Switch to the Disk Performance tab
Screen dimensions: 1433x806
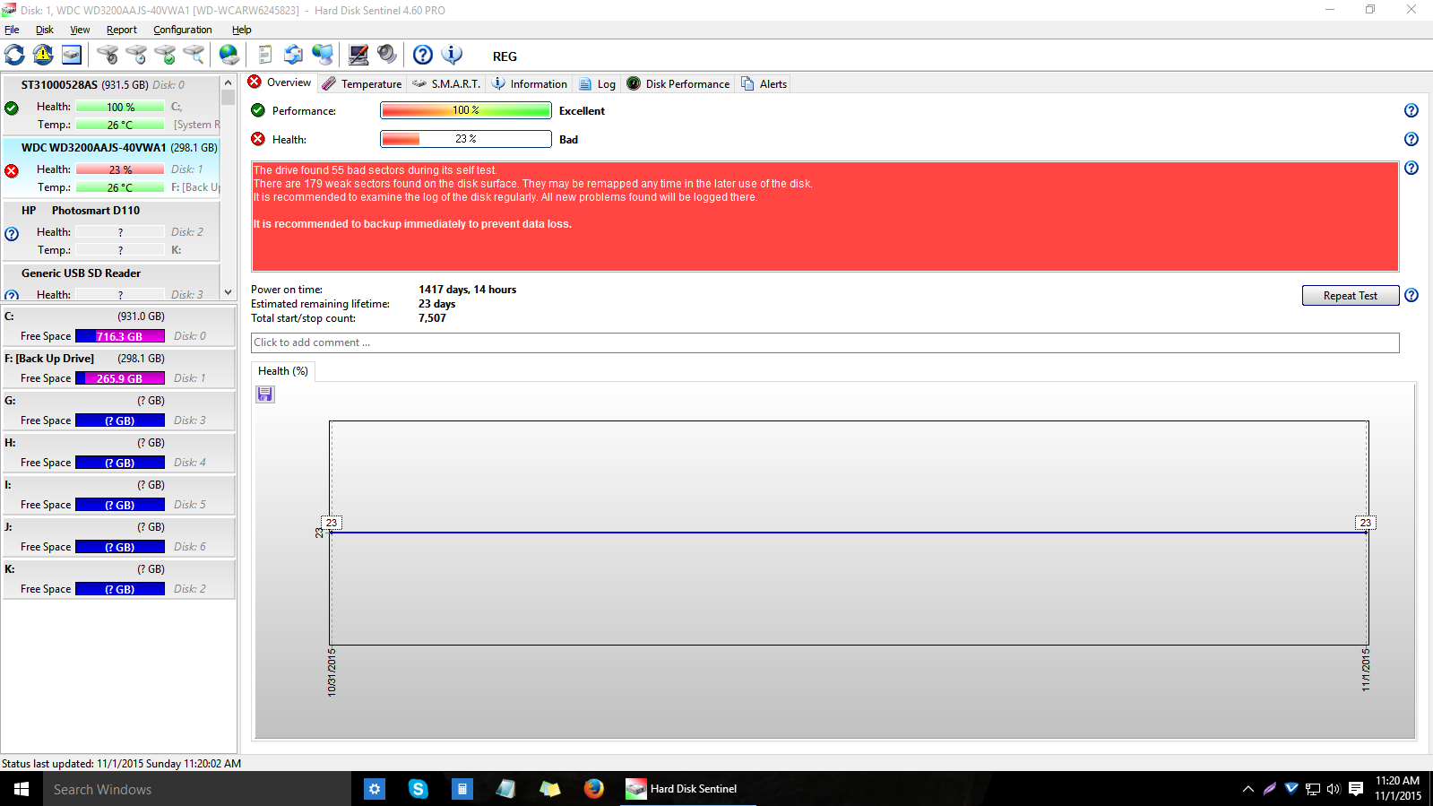(678, 84)
